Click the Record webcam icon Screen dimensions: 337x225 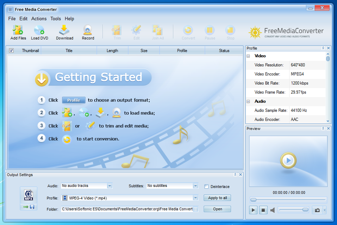coord(88,30)
